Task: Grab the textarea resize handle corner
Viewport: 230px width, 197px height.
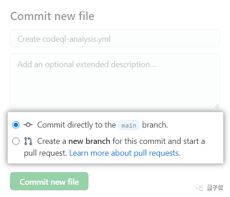Action: 216,106
